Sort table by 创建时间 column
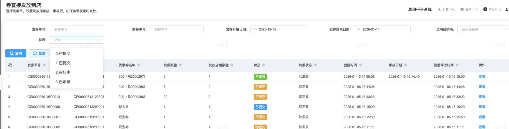 tap(360, 65)
